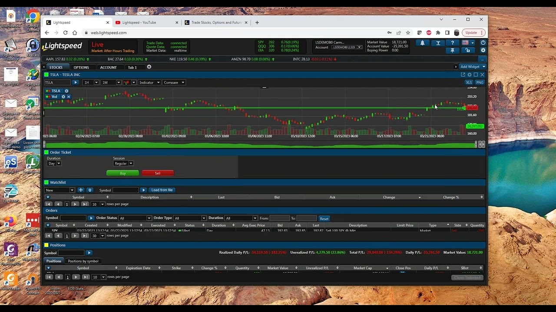The width and height of the screenshot is (556, 312).
Task: Open Vol indicator settings gear
Action: pos(63,97)
